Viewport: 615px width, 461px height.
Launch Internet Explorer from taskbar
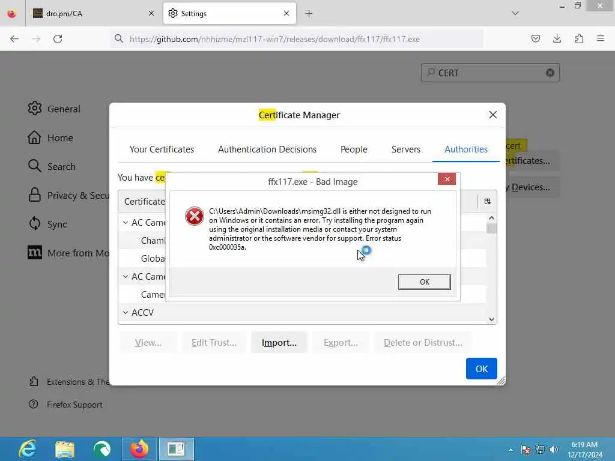(28, 449)
